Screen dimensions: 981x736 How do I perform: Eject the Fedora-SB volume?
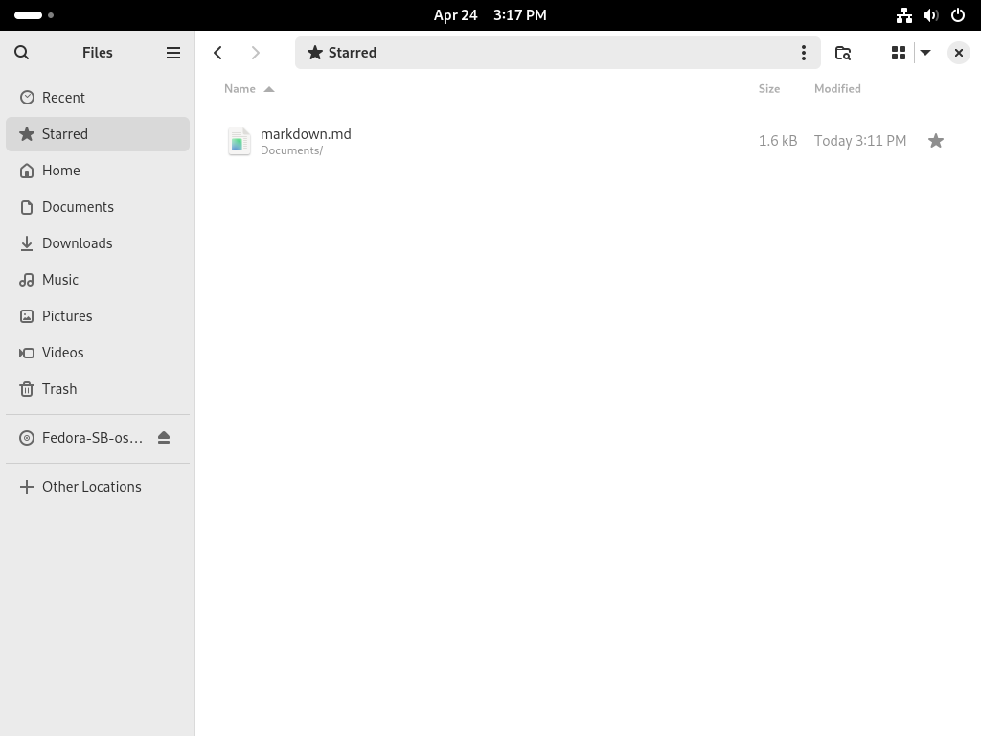(x=164, y=437)
